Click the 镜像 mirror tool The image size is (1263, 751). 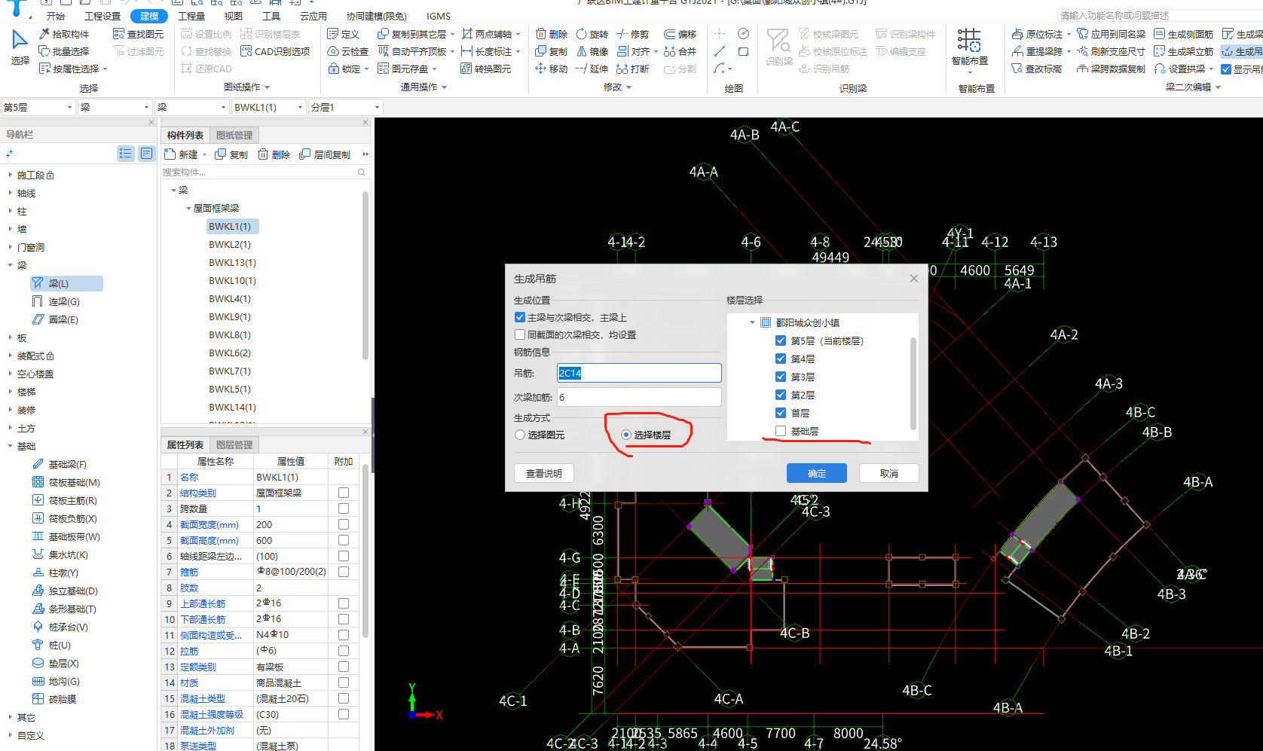point(592,51)
